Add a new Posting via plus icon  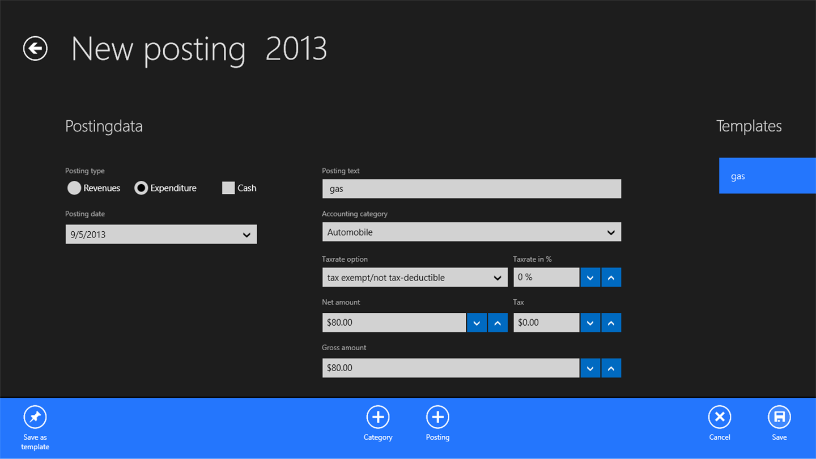[x=437, y=418]
